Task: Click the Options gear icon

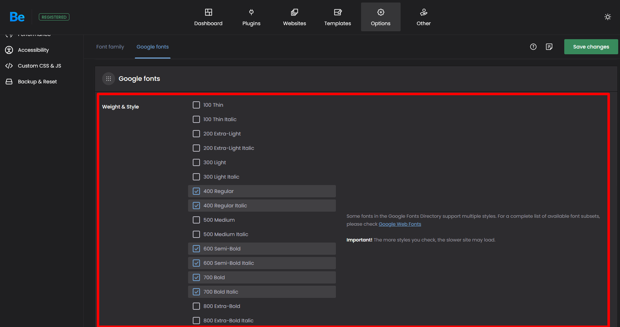Action: 380,12
